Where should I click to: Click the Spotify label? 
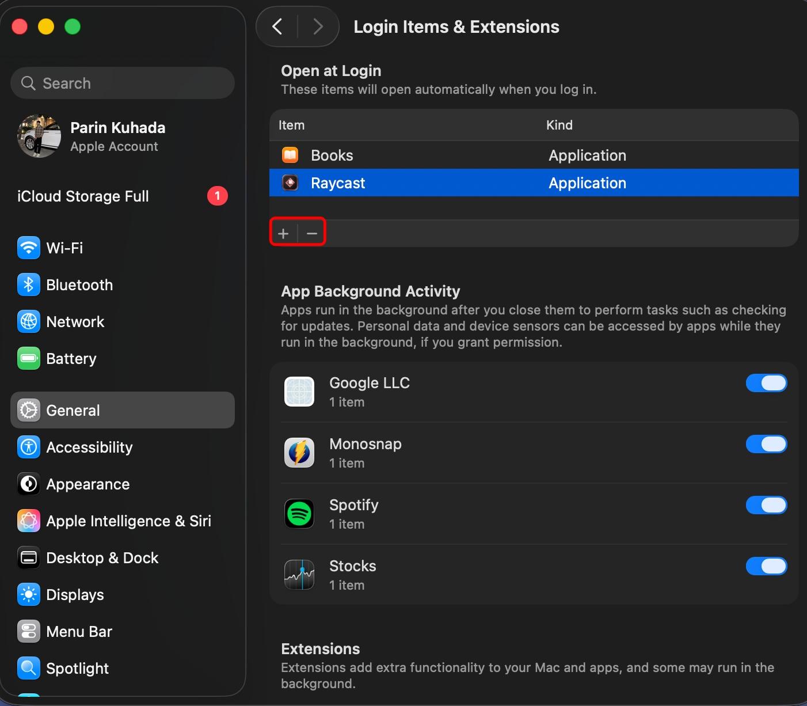[354, 505]
